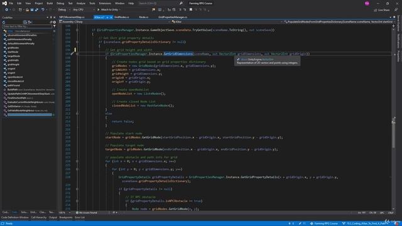Focus the Search (Ctrl+Q) box
402x226 pixels.
pyautogui.click(x=158, y=3)
